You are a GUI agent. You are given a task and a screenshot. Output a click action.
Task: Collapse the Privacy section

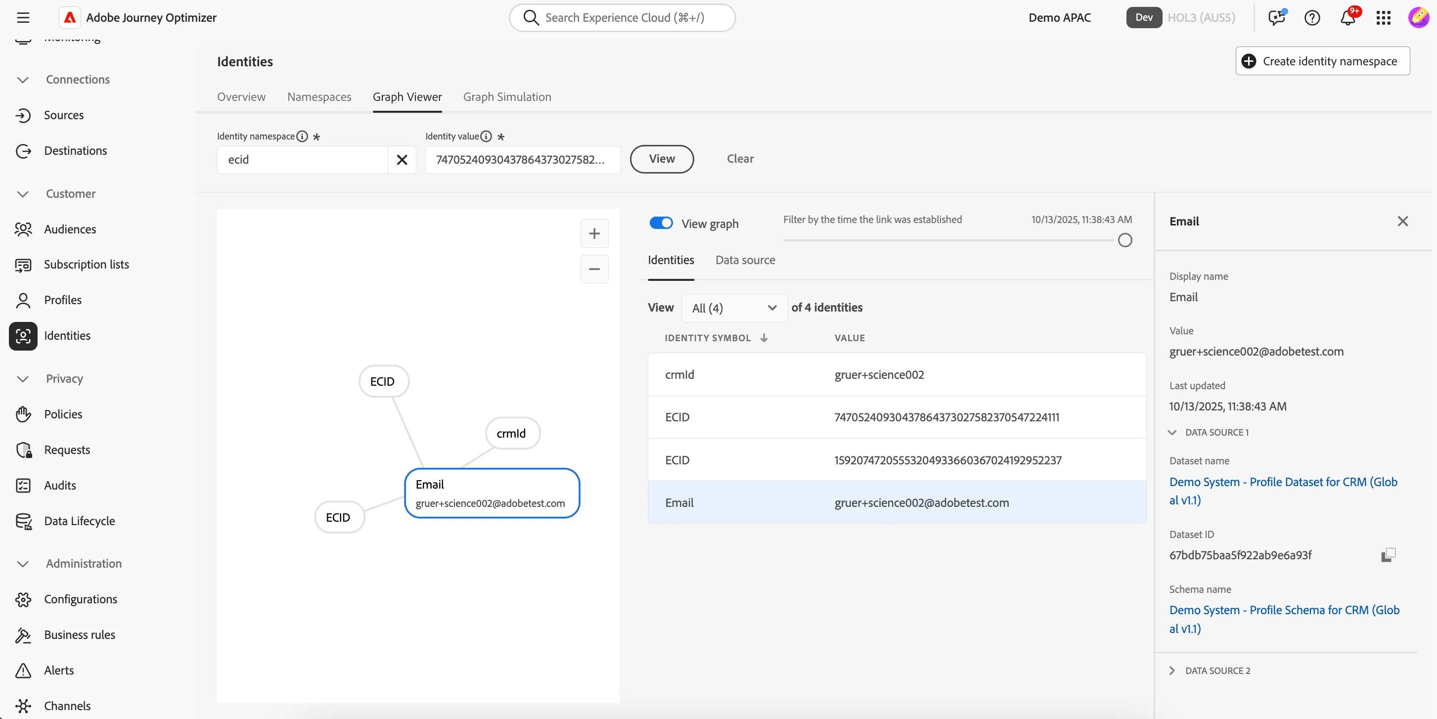coord(23,379)
